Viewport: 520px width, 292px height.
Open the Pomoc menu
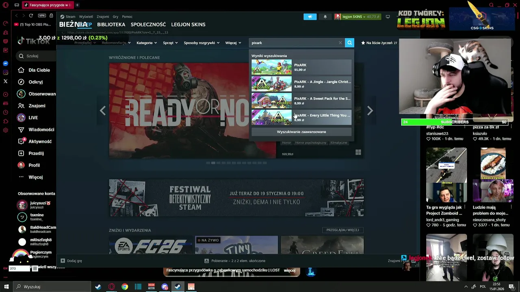[x=127, y=17]
